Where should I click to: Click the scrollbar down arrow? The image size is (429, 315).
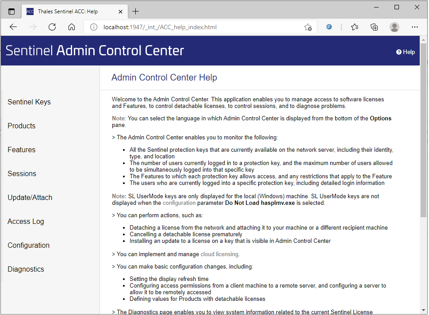(424, 310)
